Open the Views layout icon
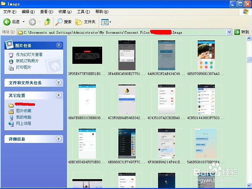Screen dimensions: 252x189 [105, 22]
